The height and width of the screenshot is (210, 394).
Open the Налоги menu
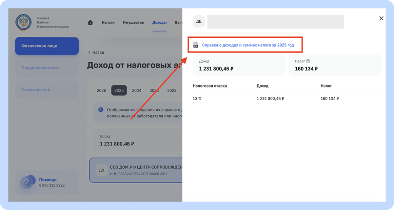pos(108,23)
